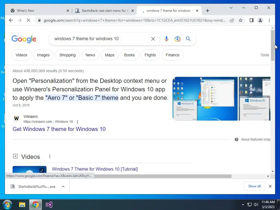The image size is (280, 210).
Task: Filter results by Videos
Action: click(x=21, y=55)
